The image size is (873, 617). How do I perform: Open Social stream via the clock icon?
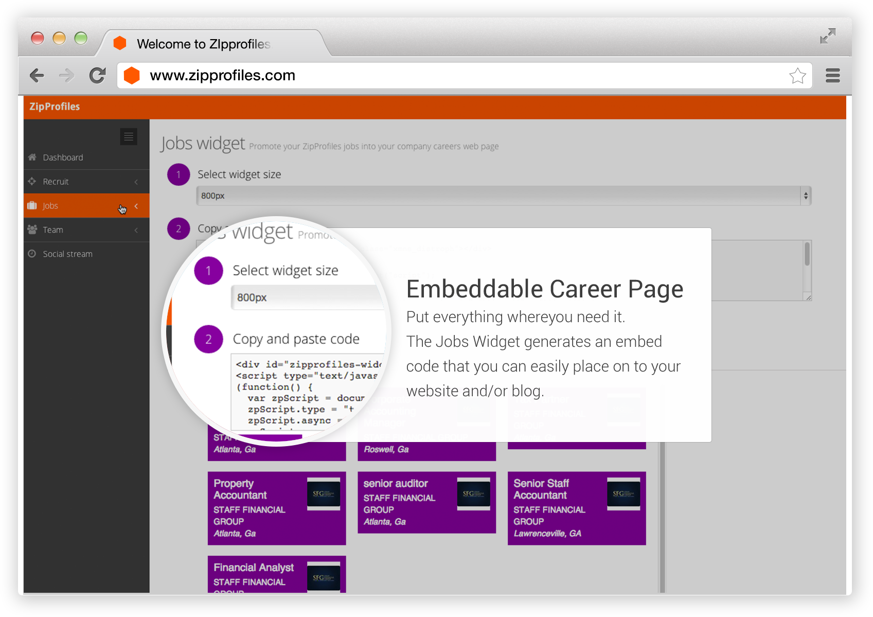(32, 253)
